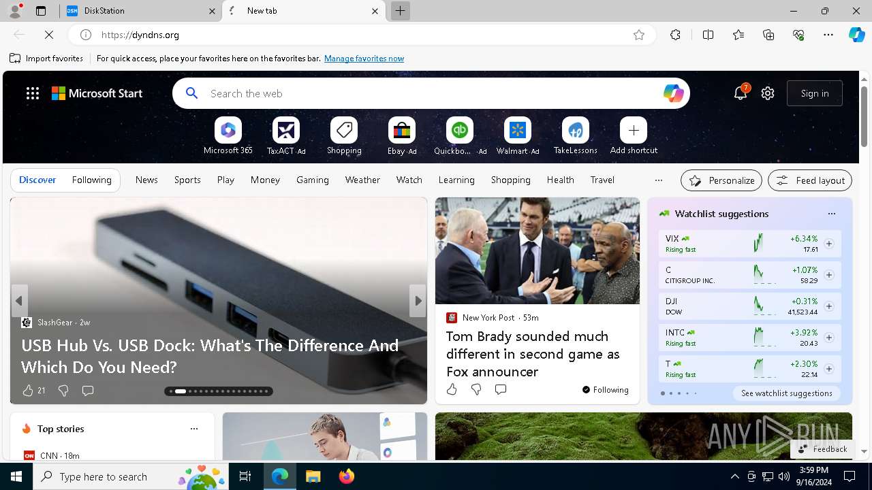Click the address bar showing dyndns.org
The height and width of the screenshot is (490, 872).
point(361,35)
